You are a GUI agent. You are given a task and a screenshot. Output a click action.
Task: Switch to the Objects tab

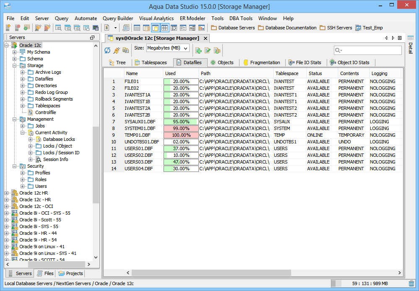click(x=222, y=62)
